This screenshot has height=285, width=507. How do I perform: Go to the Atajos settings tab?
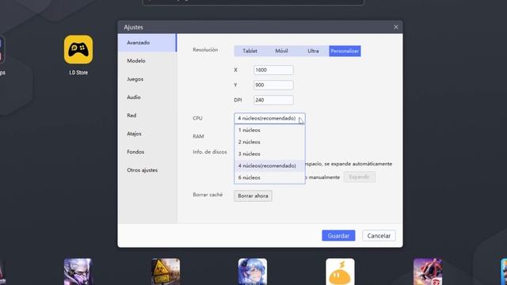147,134
